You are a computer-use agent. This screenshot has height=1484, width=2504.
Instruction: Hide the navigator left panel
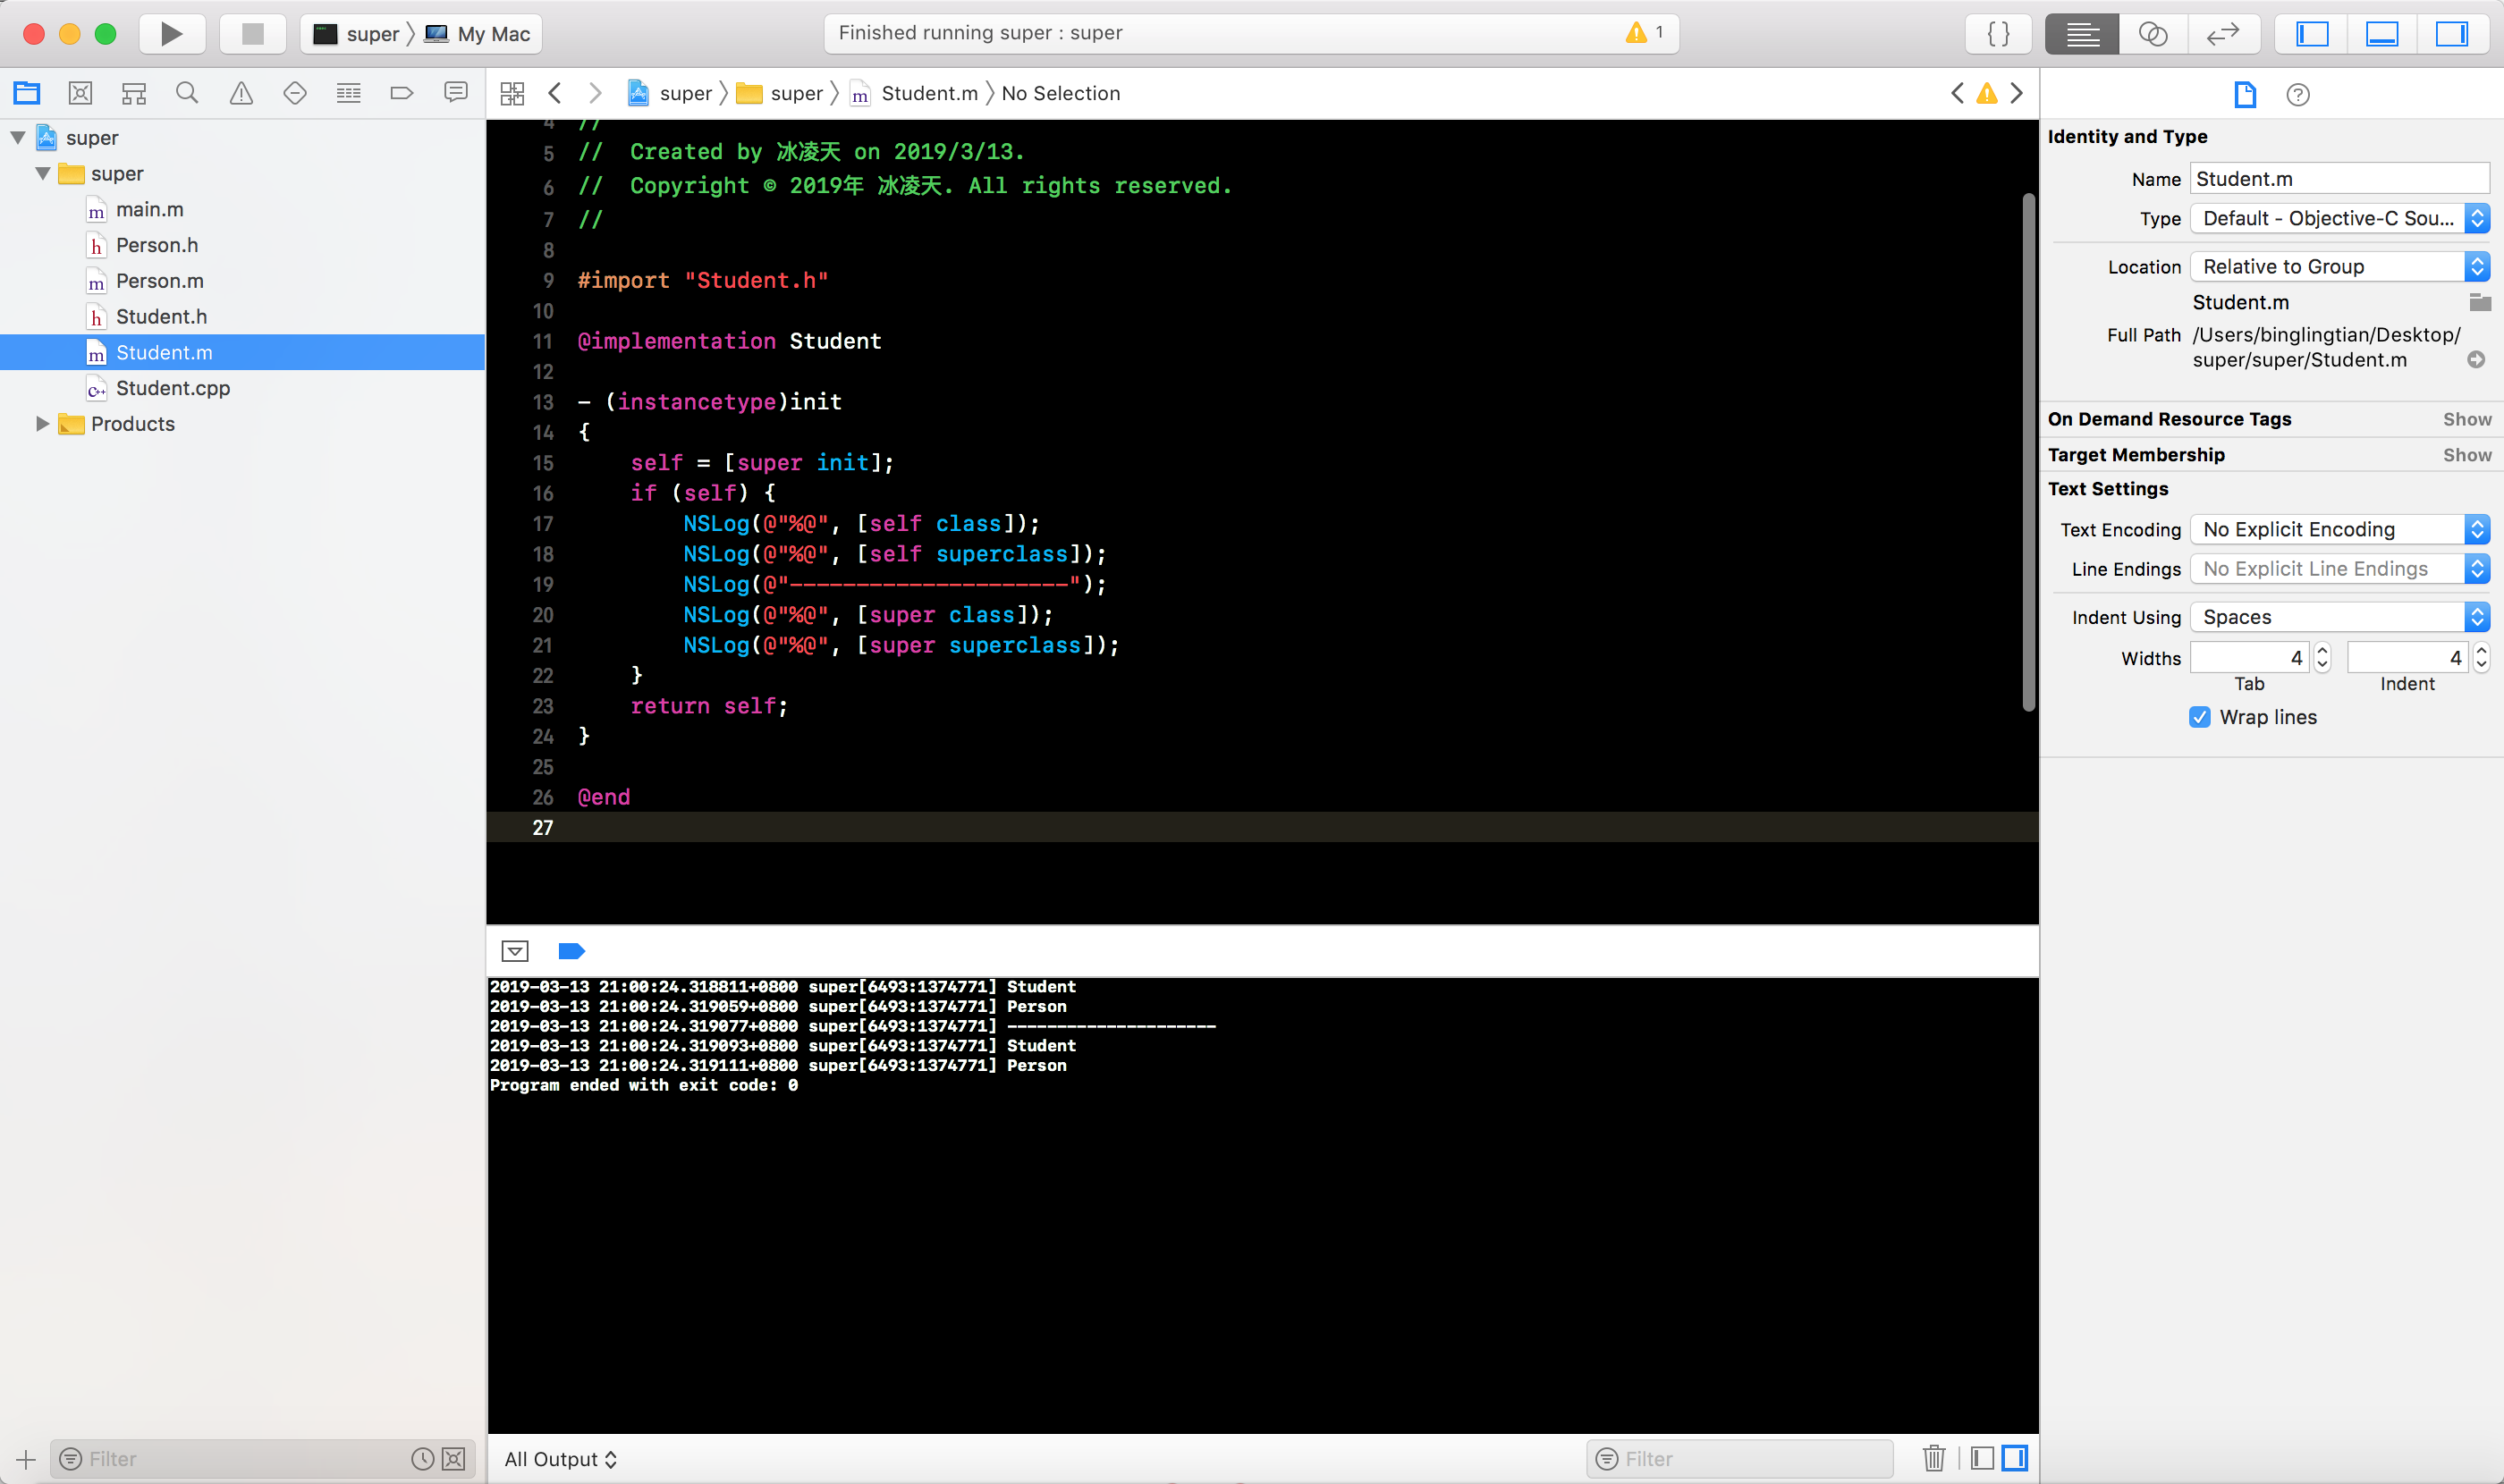tap(2311, 34)
